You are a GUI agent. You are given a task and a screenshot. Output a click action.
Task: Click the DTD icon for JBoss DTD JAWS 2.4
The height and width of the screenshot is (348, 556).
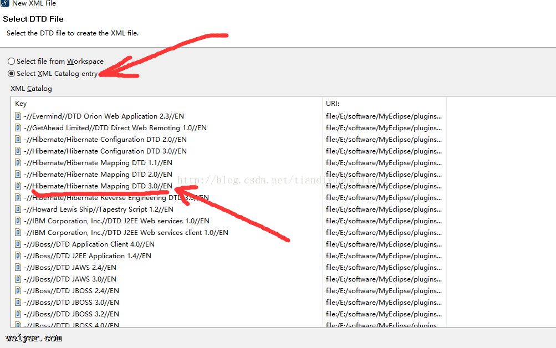coord(18,267)
